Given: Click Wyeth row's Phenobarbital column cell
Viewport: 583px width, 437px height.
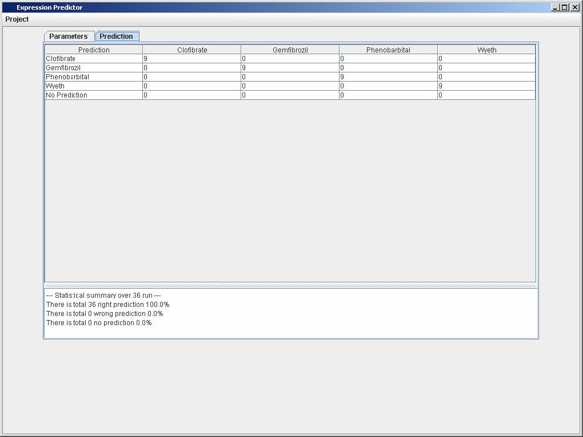Looking at the screenshot, I should pos(388,86).
